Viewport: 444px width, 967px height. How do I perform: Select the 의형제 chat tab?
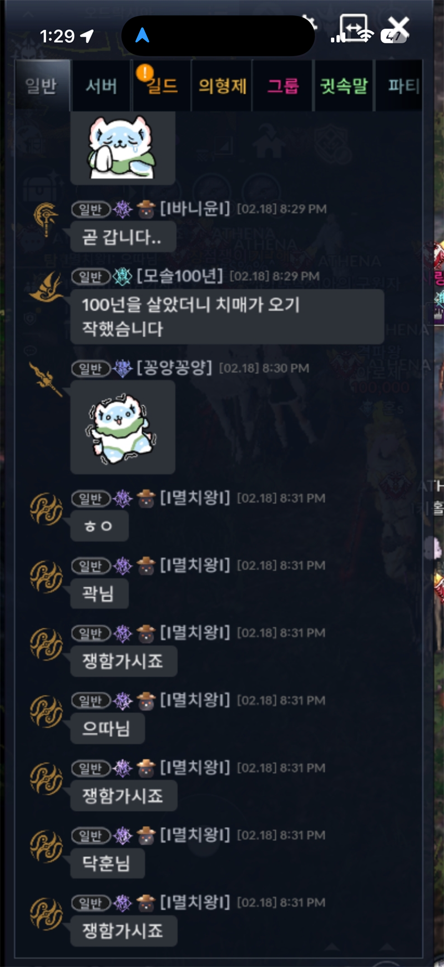click(x=222, y=86)
